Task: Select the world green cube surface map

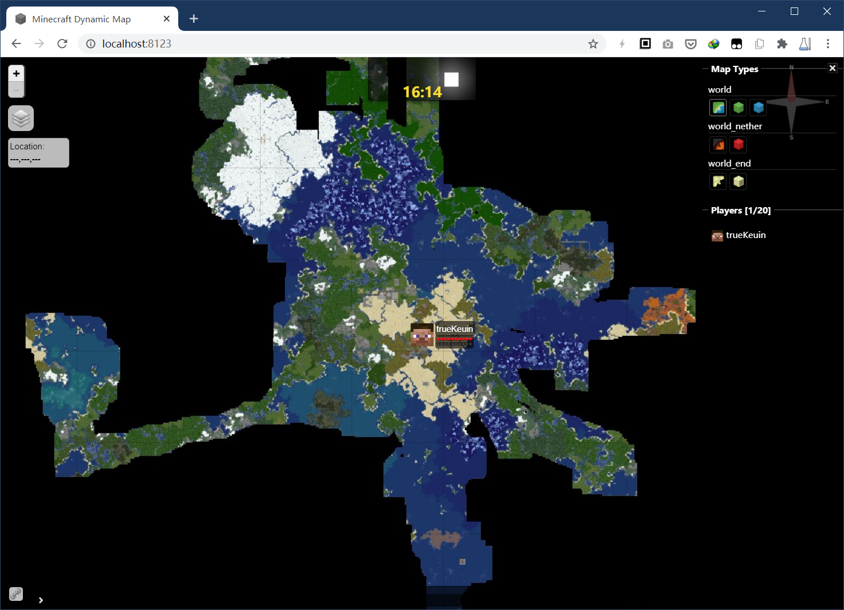Action: click(x=739, y=108)
